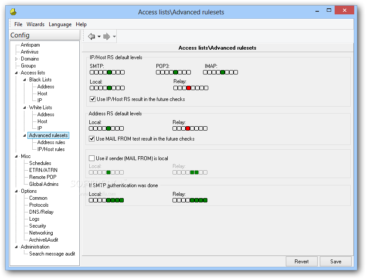Adjust the SMTP default level indicator
The image size is (366, 279).
tap(107, 72)
